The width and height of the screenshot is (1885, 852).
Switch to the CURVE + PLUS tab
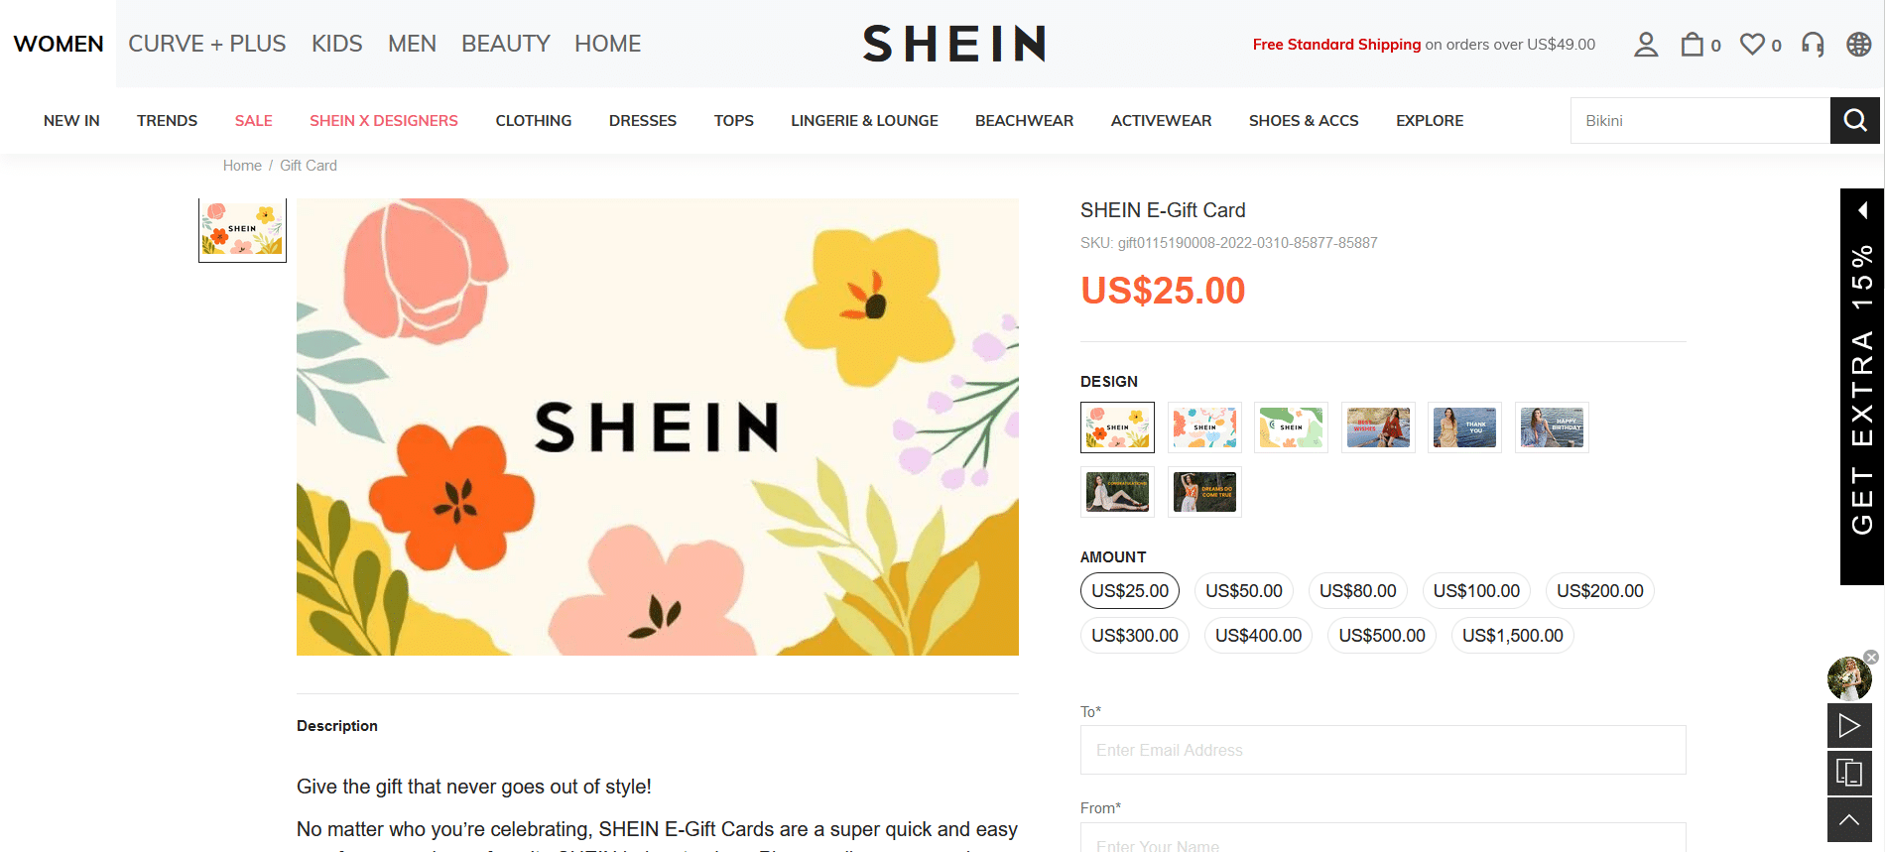(x=207, y=44)
